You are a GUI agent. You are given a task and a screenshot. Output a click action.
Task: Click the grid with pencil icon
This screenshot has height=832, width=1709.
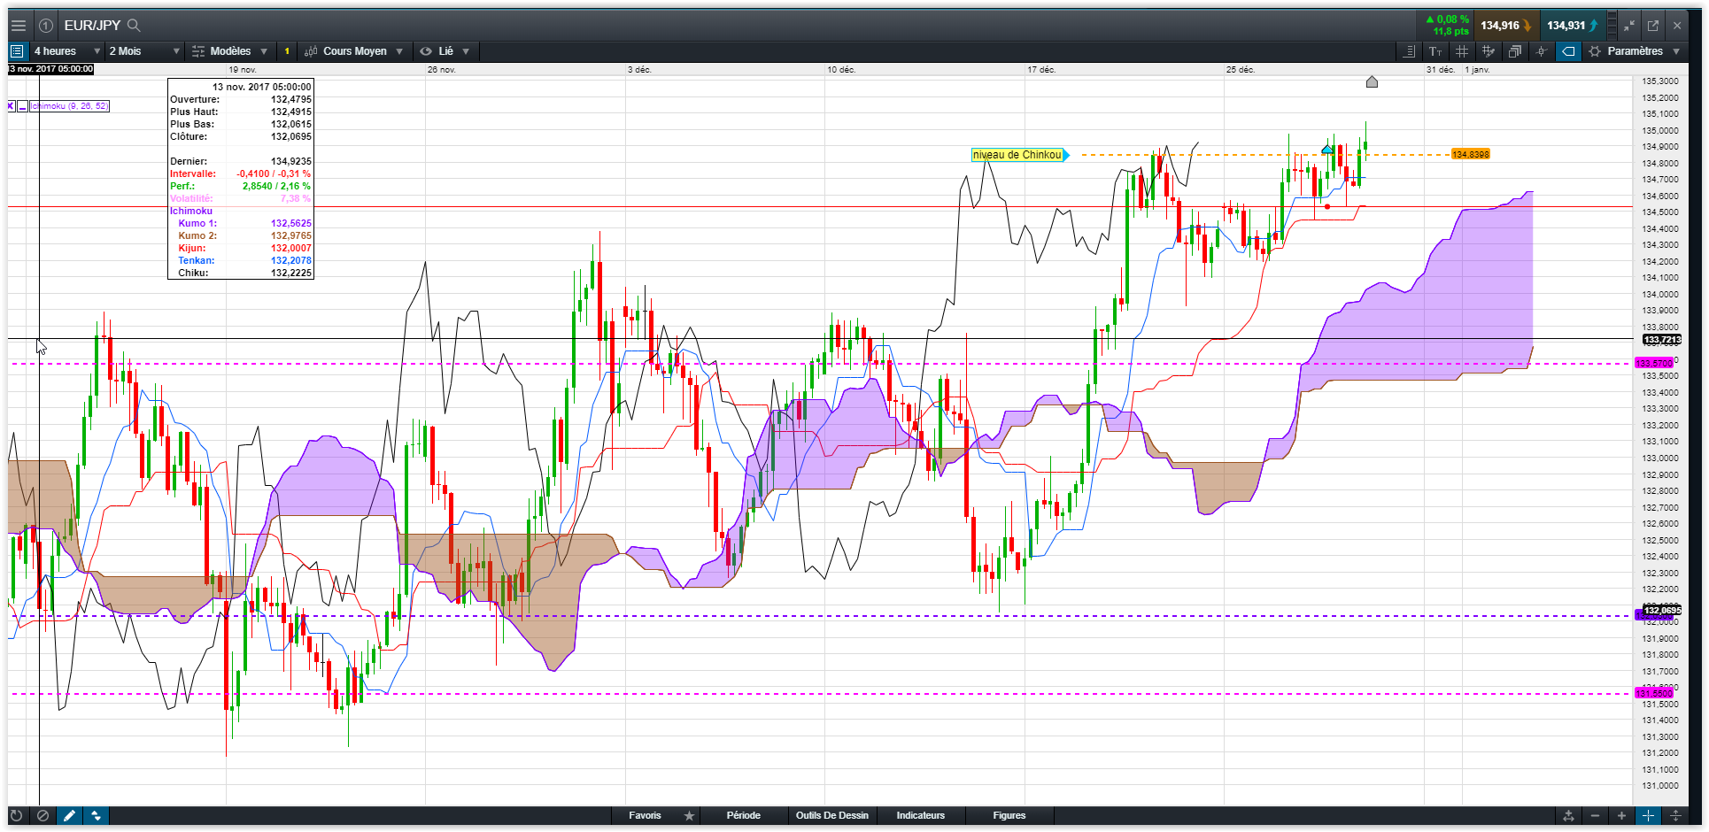pos(1489,51)
